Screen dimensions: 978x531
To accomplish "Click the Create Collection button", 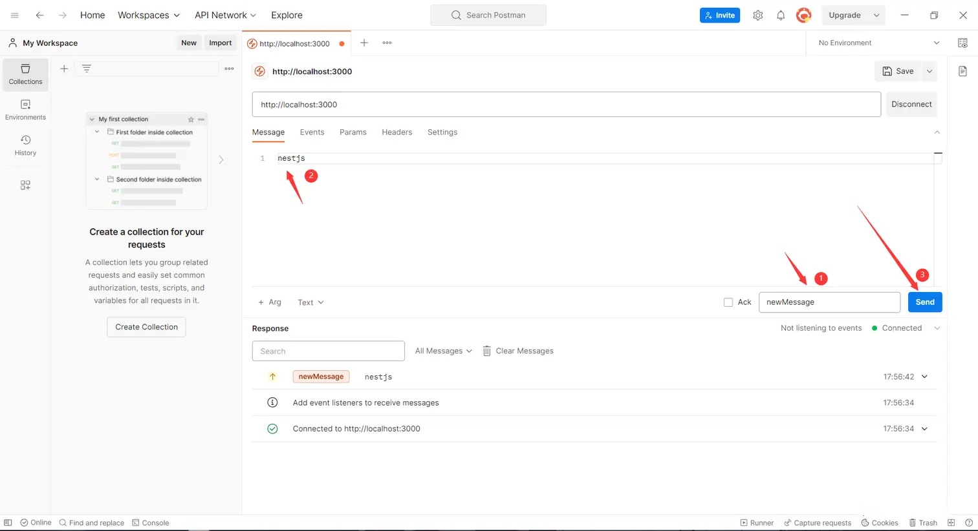I will point(146,327).
